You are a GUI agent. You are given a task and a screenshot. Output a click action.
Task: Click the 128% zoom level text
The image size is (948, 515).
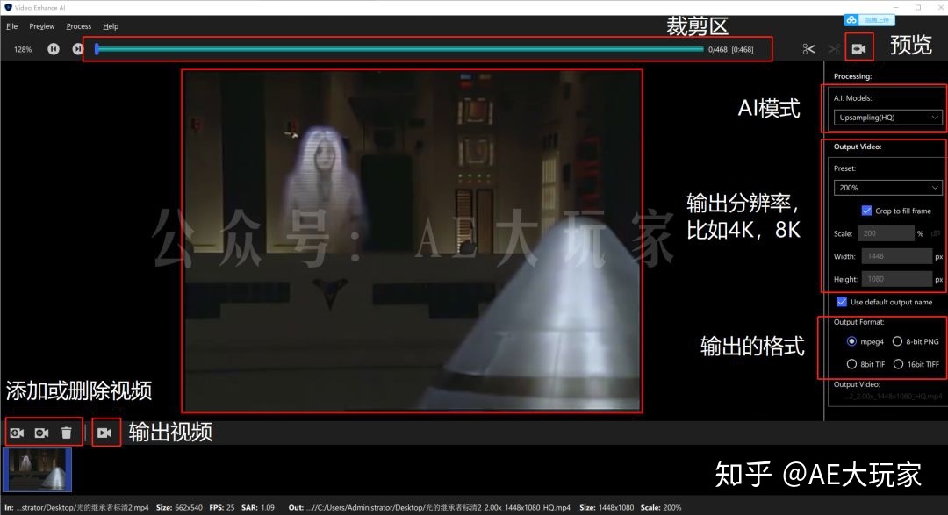23,49
